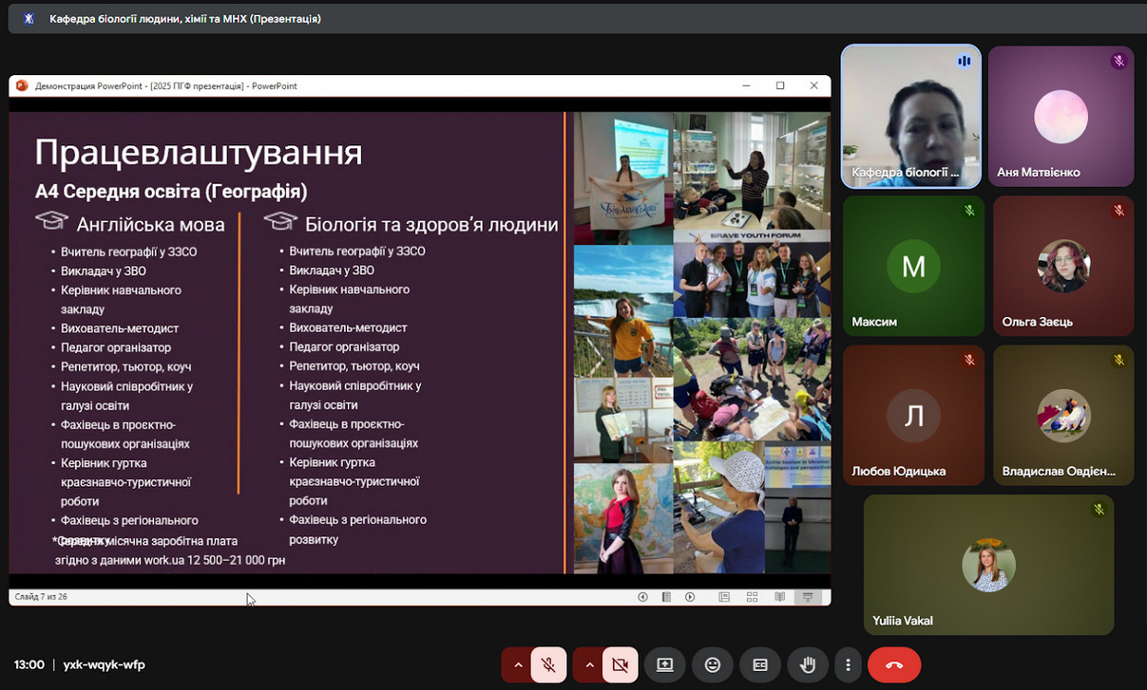Viewport: 1147px width, 690px height.
Task: Switch to slide sorter grid view
Action: coord(752,597)
